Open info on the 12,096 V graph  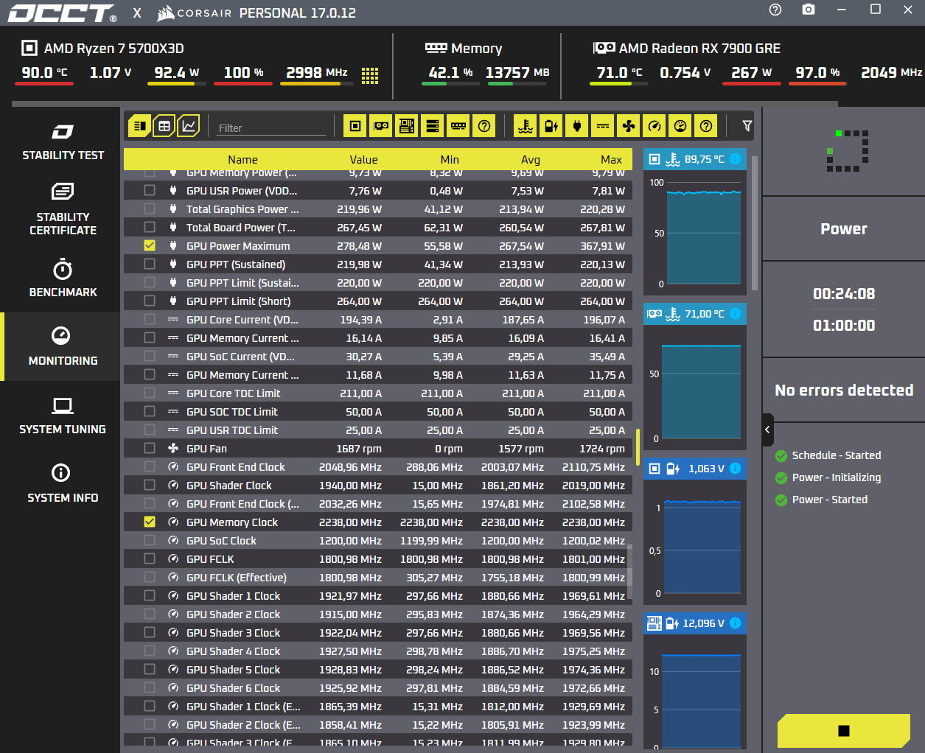735,623
